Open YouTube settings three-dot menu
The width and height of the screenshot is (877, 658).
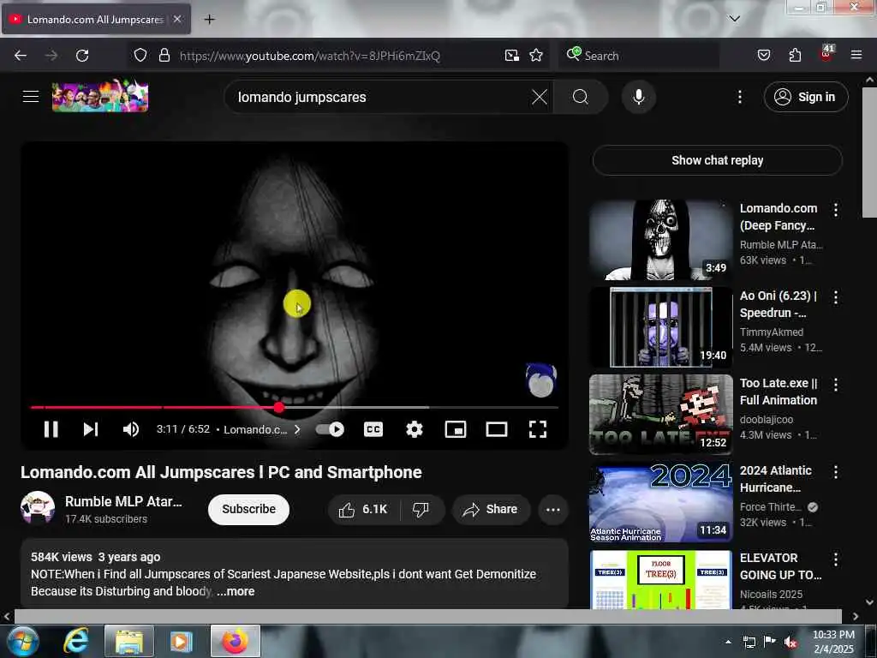point(739,97)
